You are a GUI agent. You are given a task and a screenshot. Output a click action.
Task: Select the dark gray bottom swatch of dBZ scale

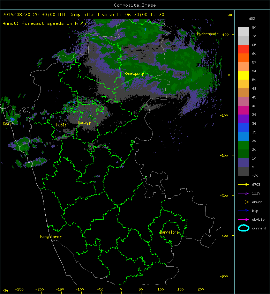[243, 171]
